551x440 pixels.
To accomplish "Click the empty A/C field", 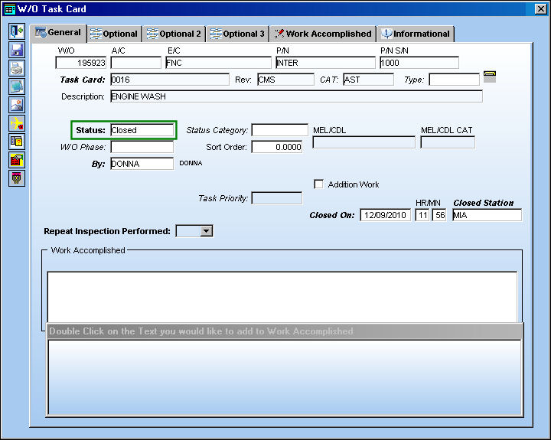I will click(x=136, y=63).
